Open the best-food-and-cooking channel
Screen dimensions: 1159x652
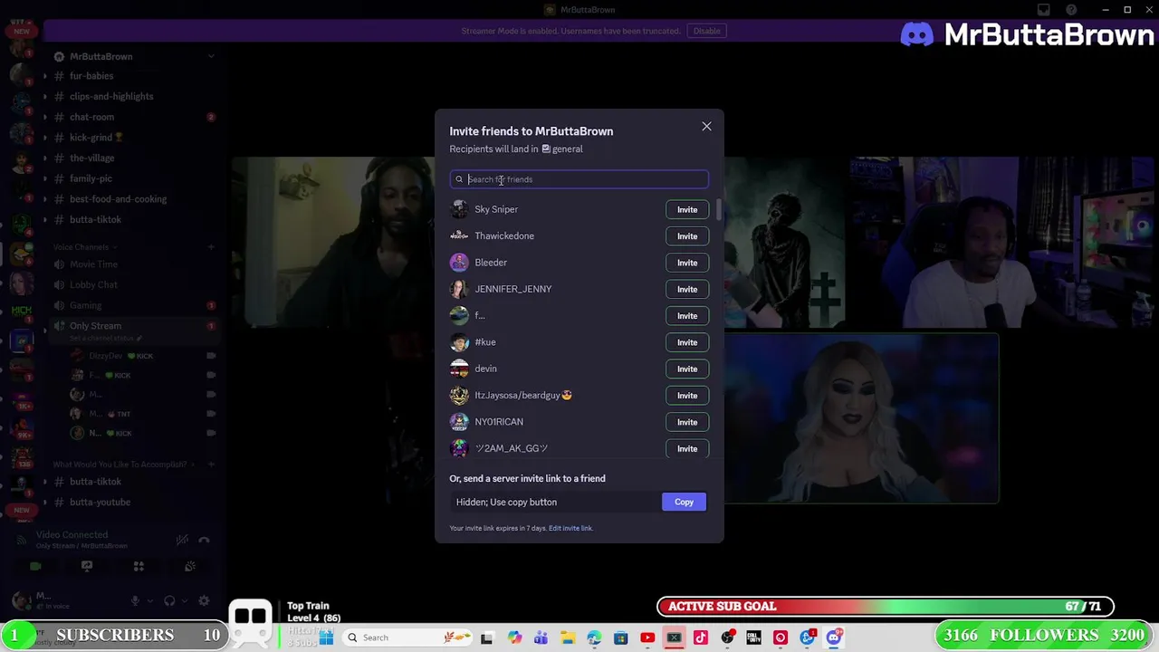[x=118, y=199]
